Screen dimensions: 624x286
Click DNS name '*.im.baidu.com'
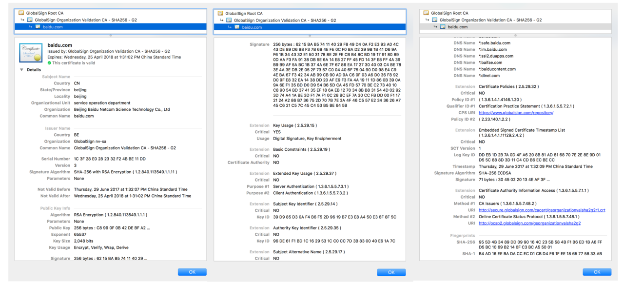click(x=492, y=49)
